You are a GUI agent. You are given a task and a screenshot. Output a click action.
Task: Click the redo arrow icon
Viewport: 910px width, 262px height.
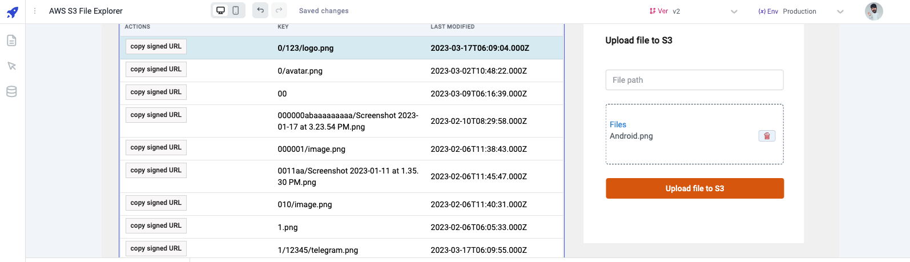tap(279, 10)
